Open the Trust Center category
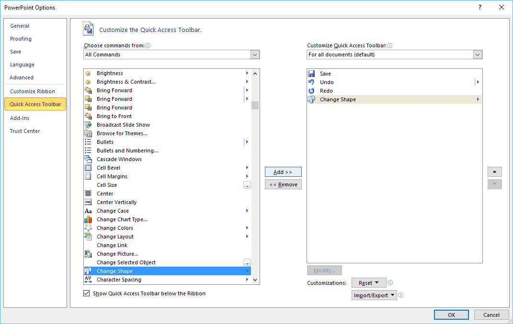The width and height of the screenshot is (513, 324). pos(25,131)
